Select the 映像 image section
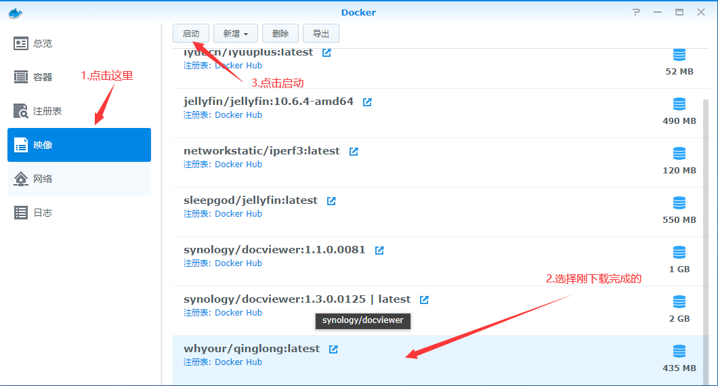Image resolution: width=718 pixels, height=386 pixels. 79,145
